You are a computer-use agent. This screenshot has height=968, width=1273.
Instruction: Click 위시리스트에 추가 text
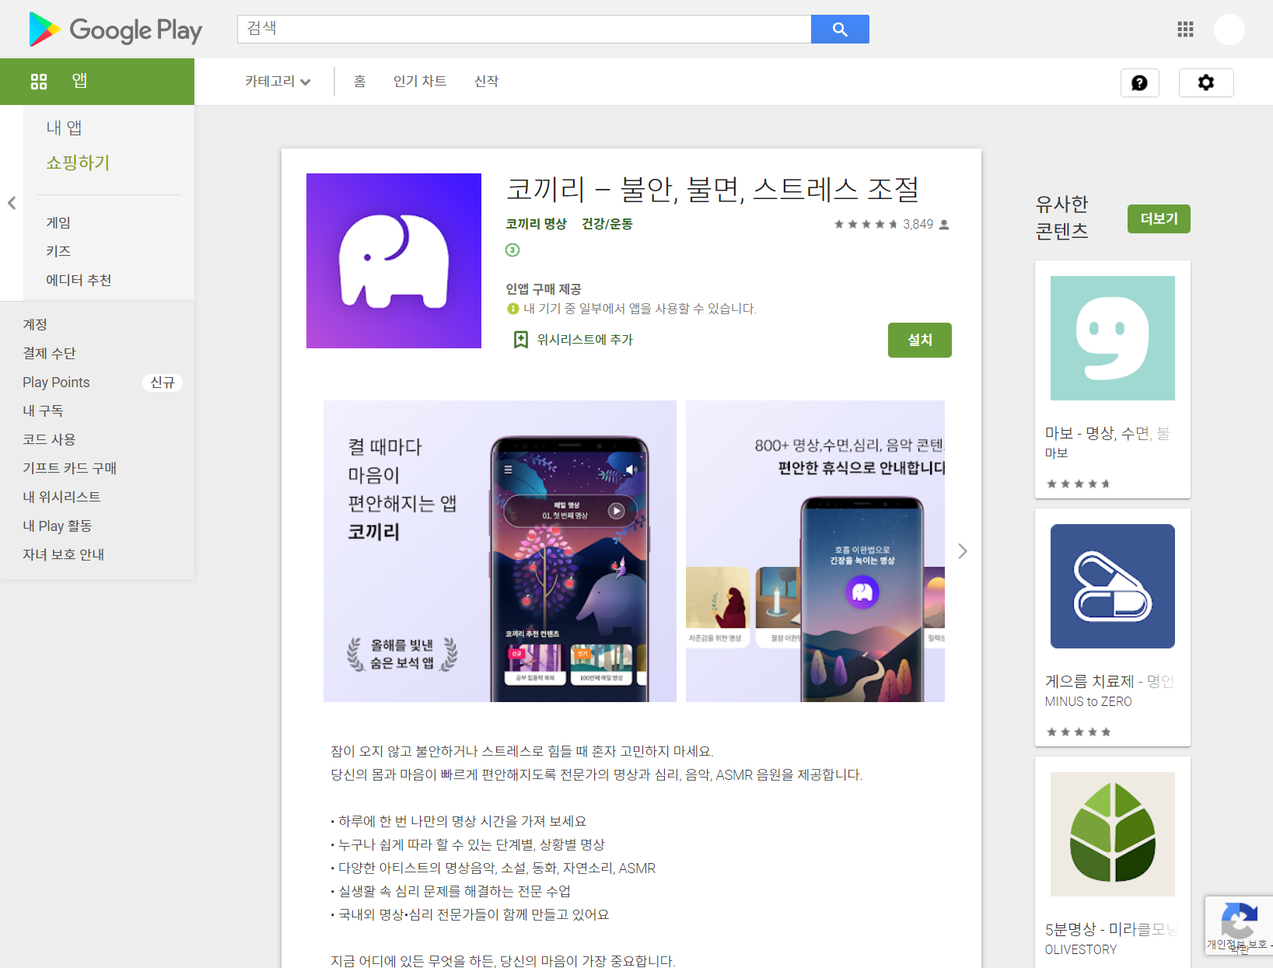click(585, 340)
